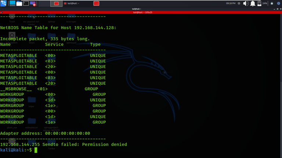
Task: Open the volume speaker control
Action: [246, 3]
